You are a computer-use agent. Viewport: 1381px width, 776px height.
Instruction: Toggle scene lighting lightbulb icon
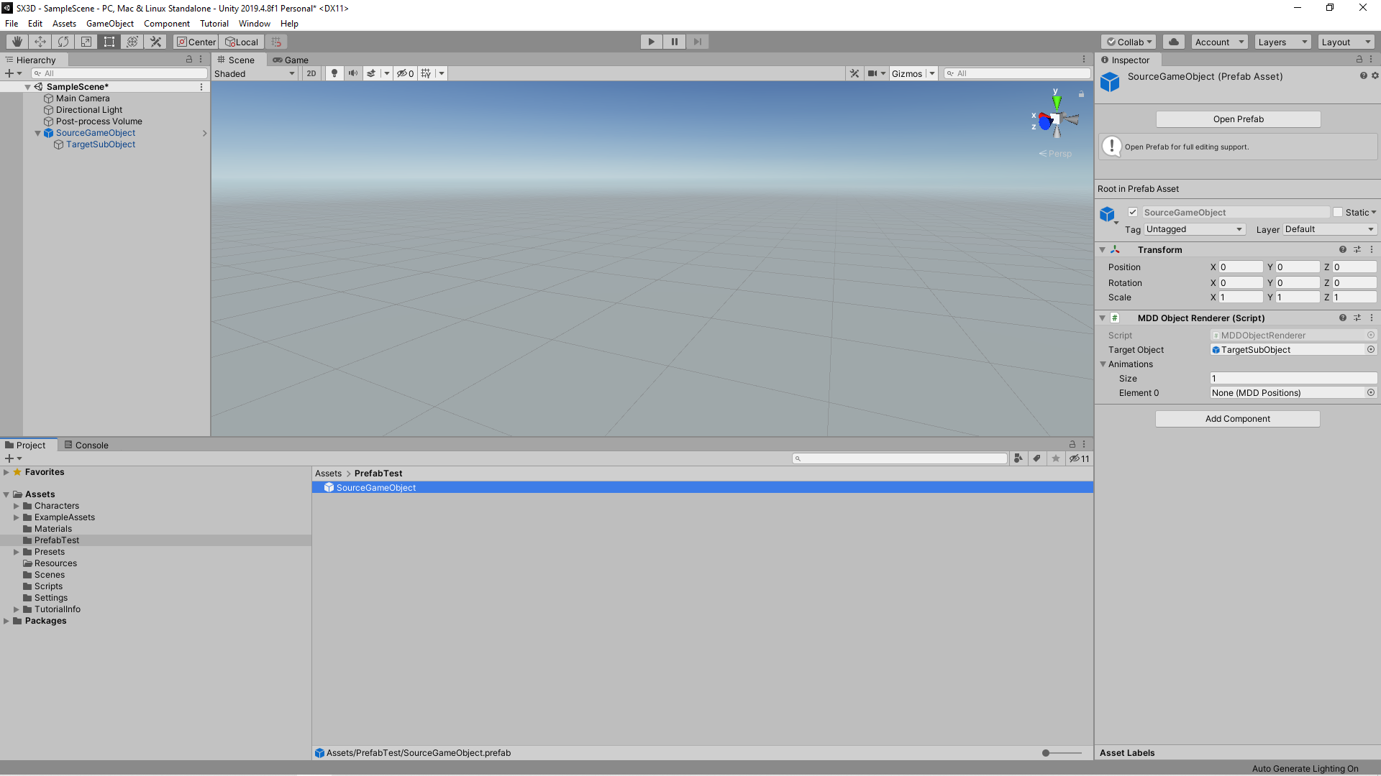(x=334, y=73)
